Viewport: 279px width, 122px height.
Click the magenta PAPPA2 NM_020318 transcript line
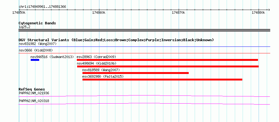[144, 104]
